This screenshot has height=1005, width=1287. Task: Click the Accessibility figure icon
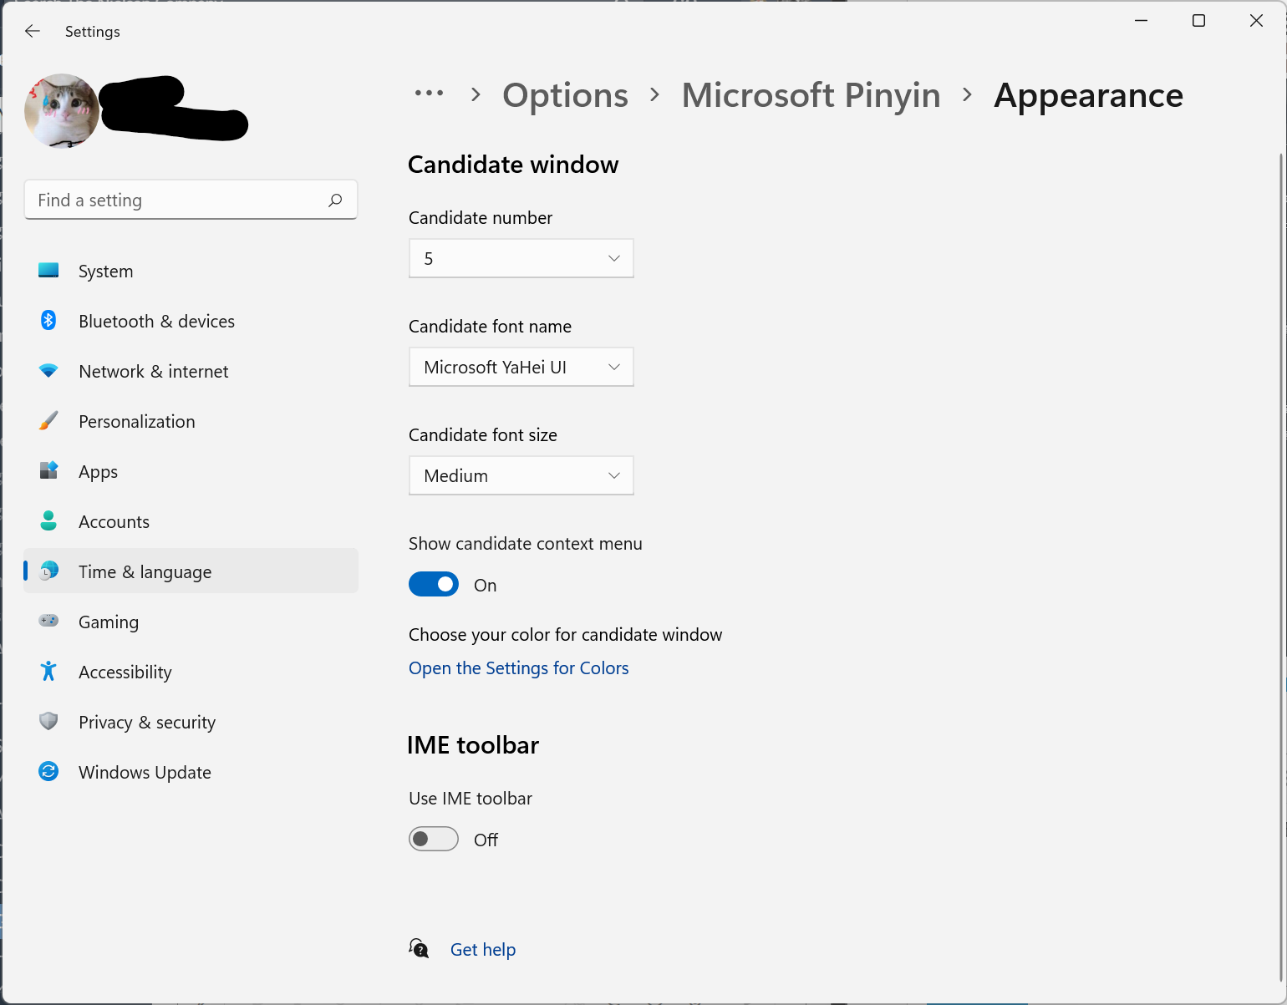pyautogui.click(x=48, y=671)
